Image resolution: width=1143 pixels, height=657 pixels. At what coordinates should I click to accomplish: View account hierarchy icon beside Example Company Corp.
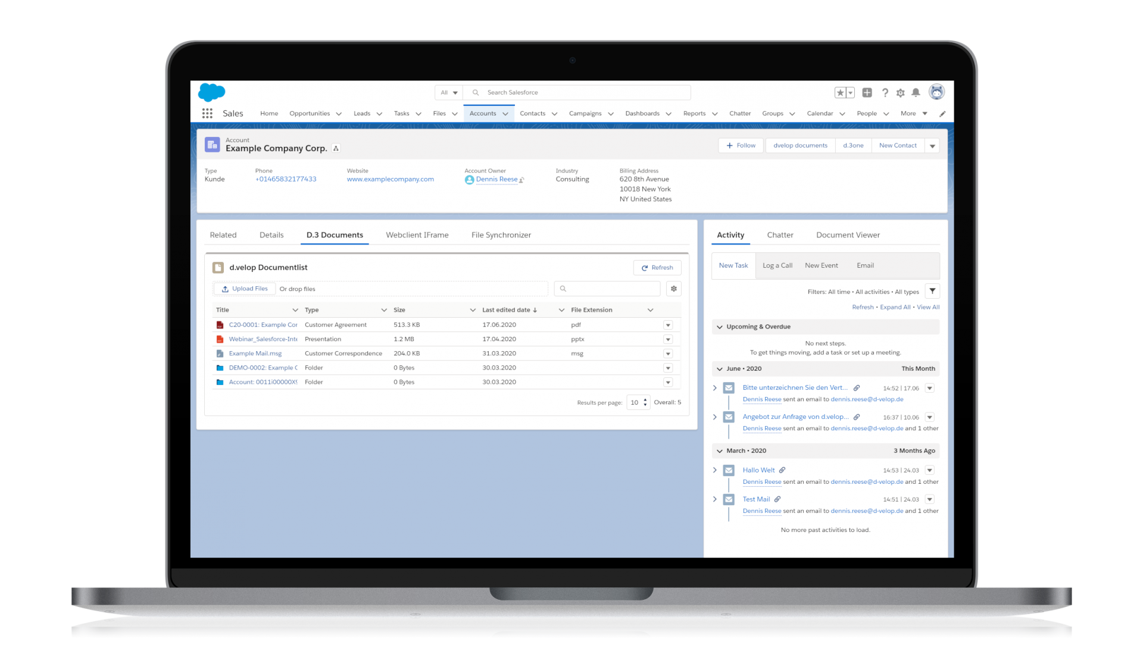[336, 148]
